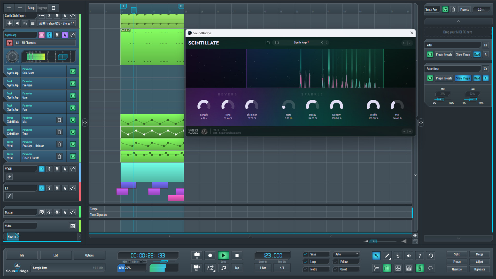Add a new track with plus
The width and height of the screenshot is (496, 279).
tap(9, 8)
